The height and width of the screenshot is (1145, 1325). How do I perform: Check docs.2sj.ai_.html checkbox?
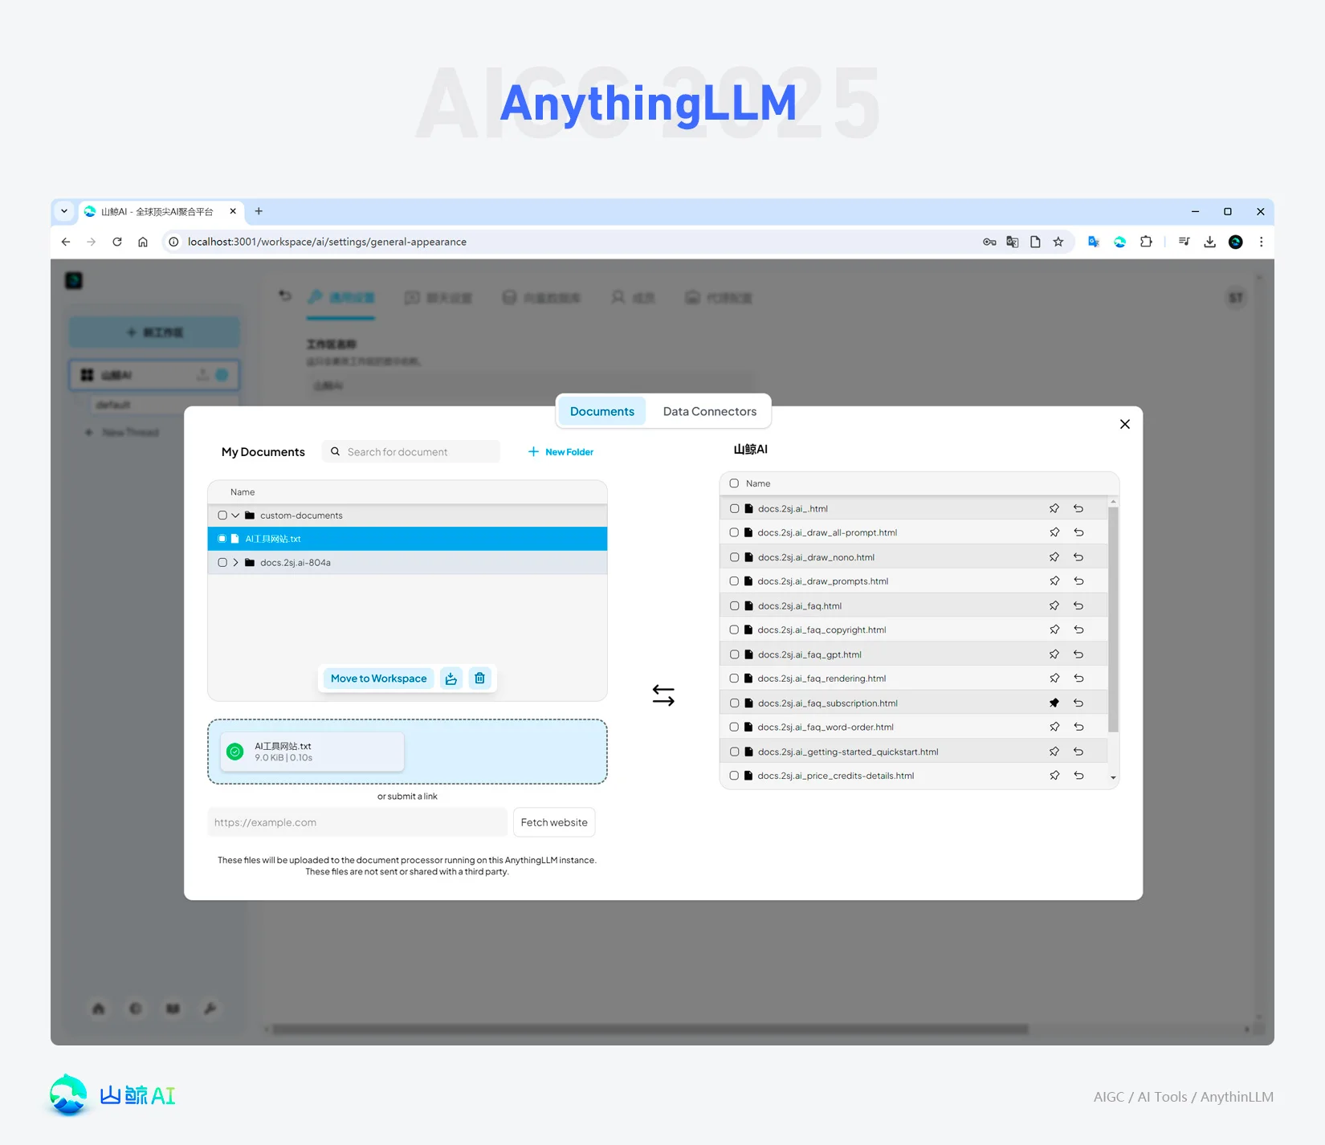[x=734, y=508]
